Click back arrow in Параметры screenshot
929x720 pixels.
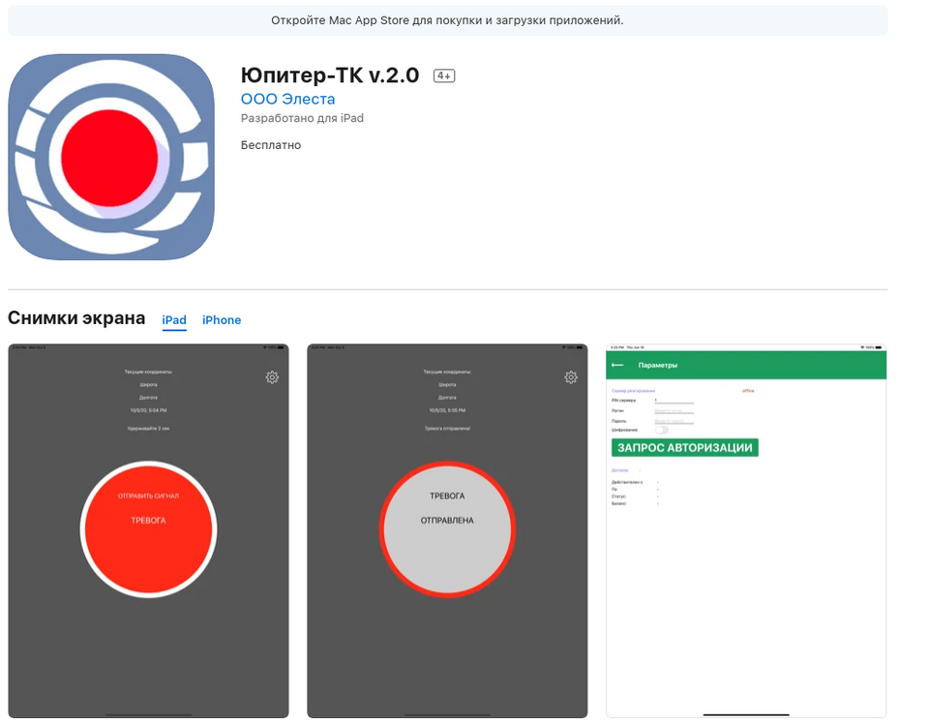tap(617, 365)
